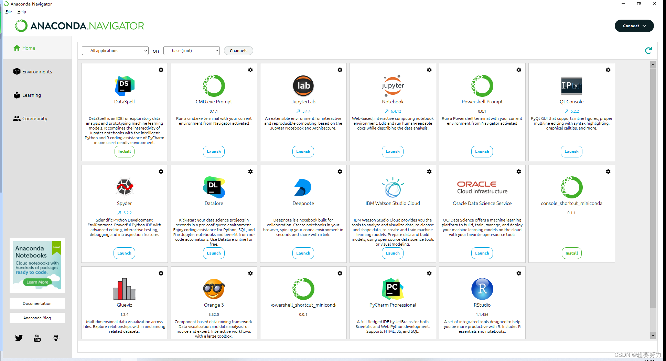Click the Datalore DL icon

click(x=214, y=187)
